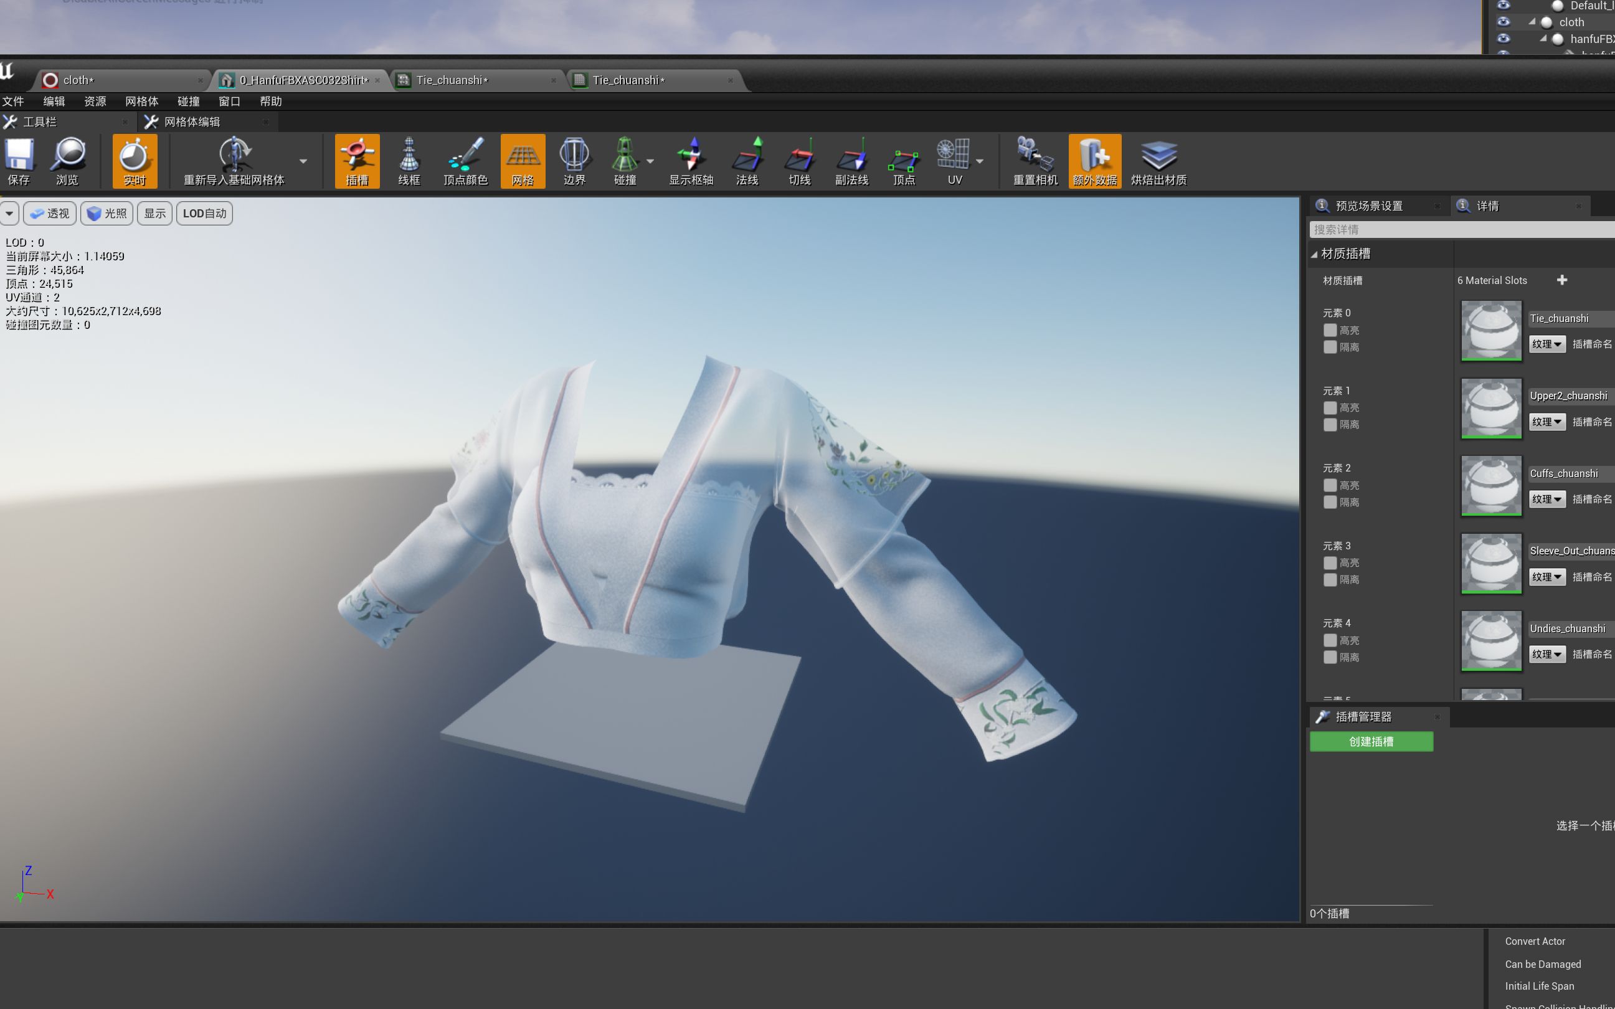The height and width of the screenshot is (1009, 1615).
Task: Select the 显示枢轴 show pivot tool
Action: (691, 160)
